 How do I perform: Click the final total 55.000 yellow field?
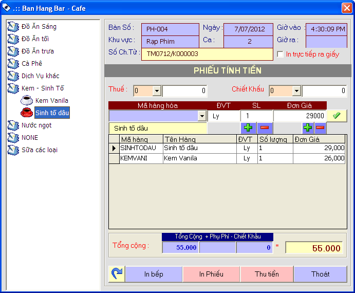(x=314, y=248)
